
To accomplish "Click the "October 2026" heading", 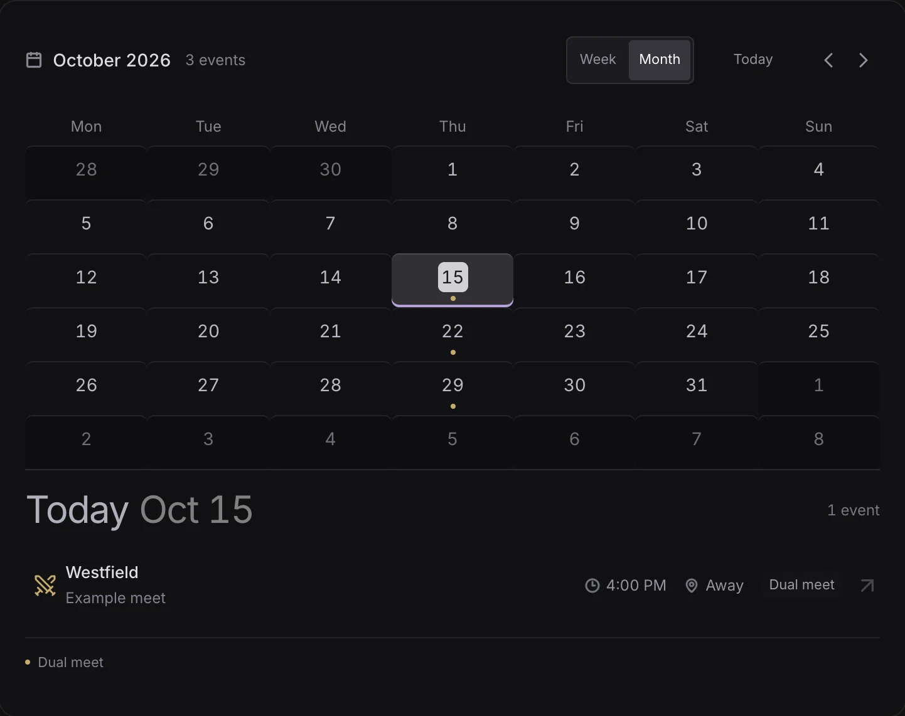I will tap(112, 60).
